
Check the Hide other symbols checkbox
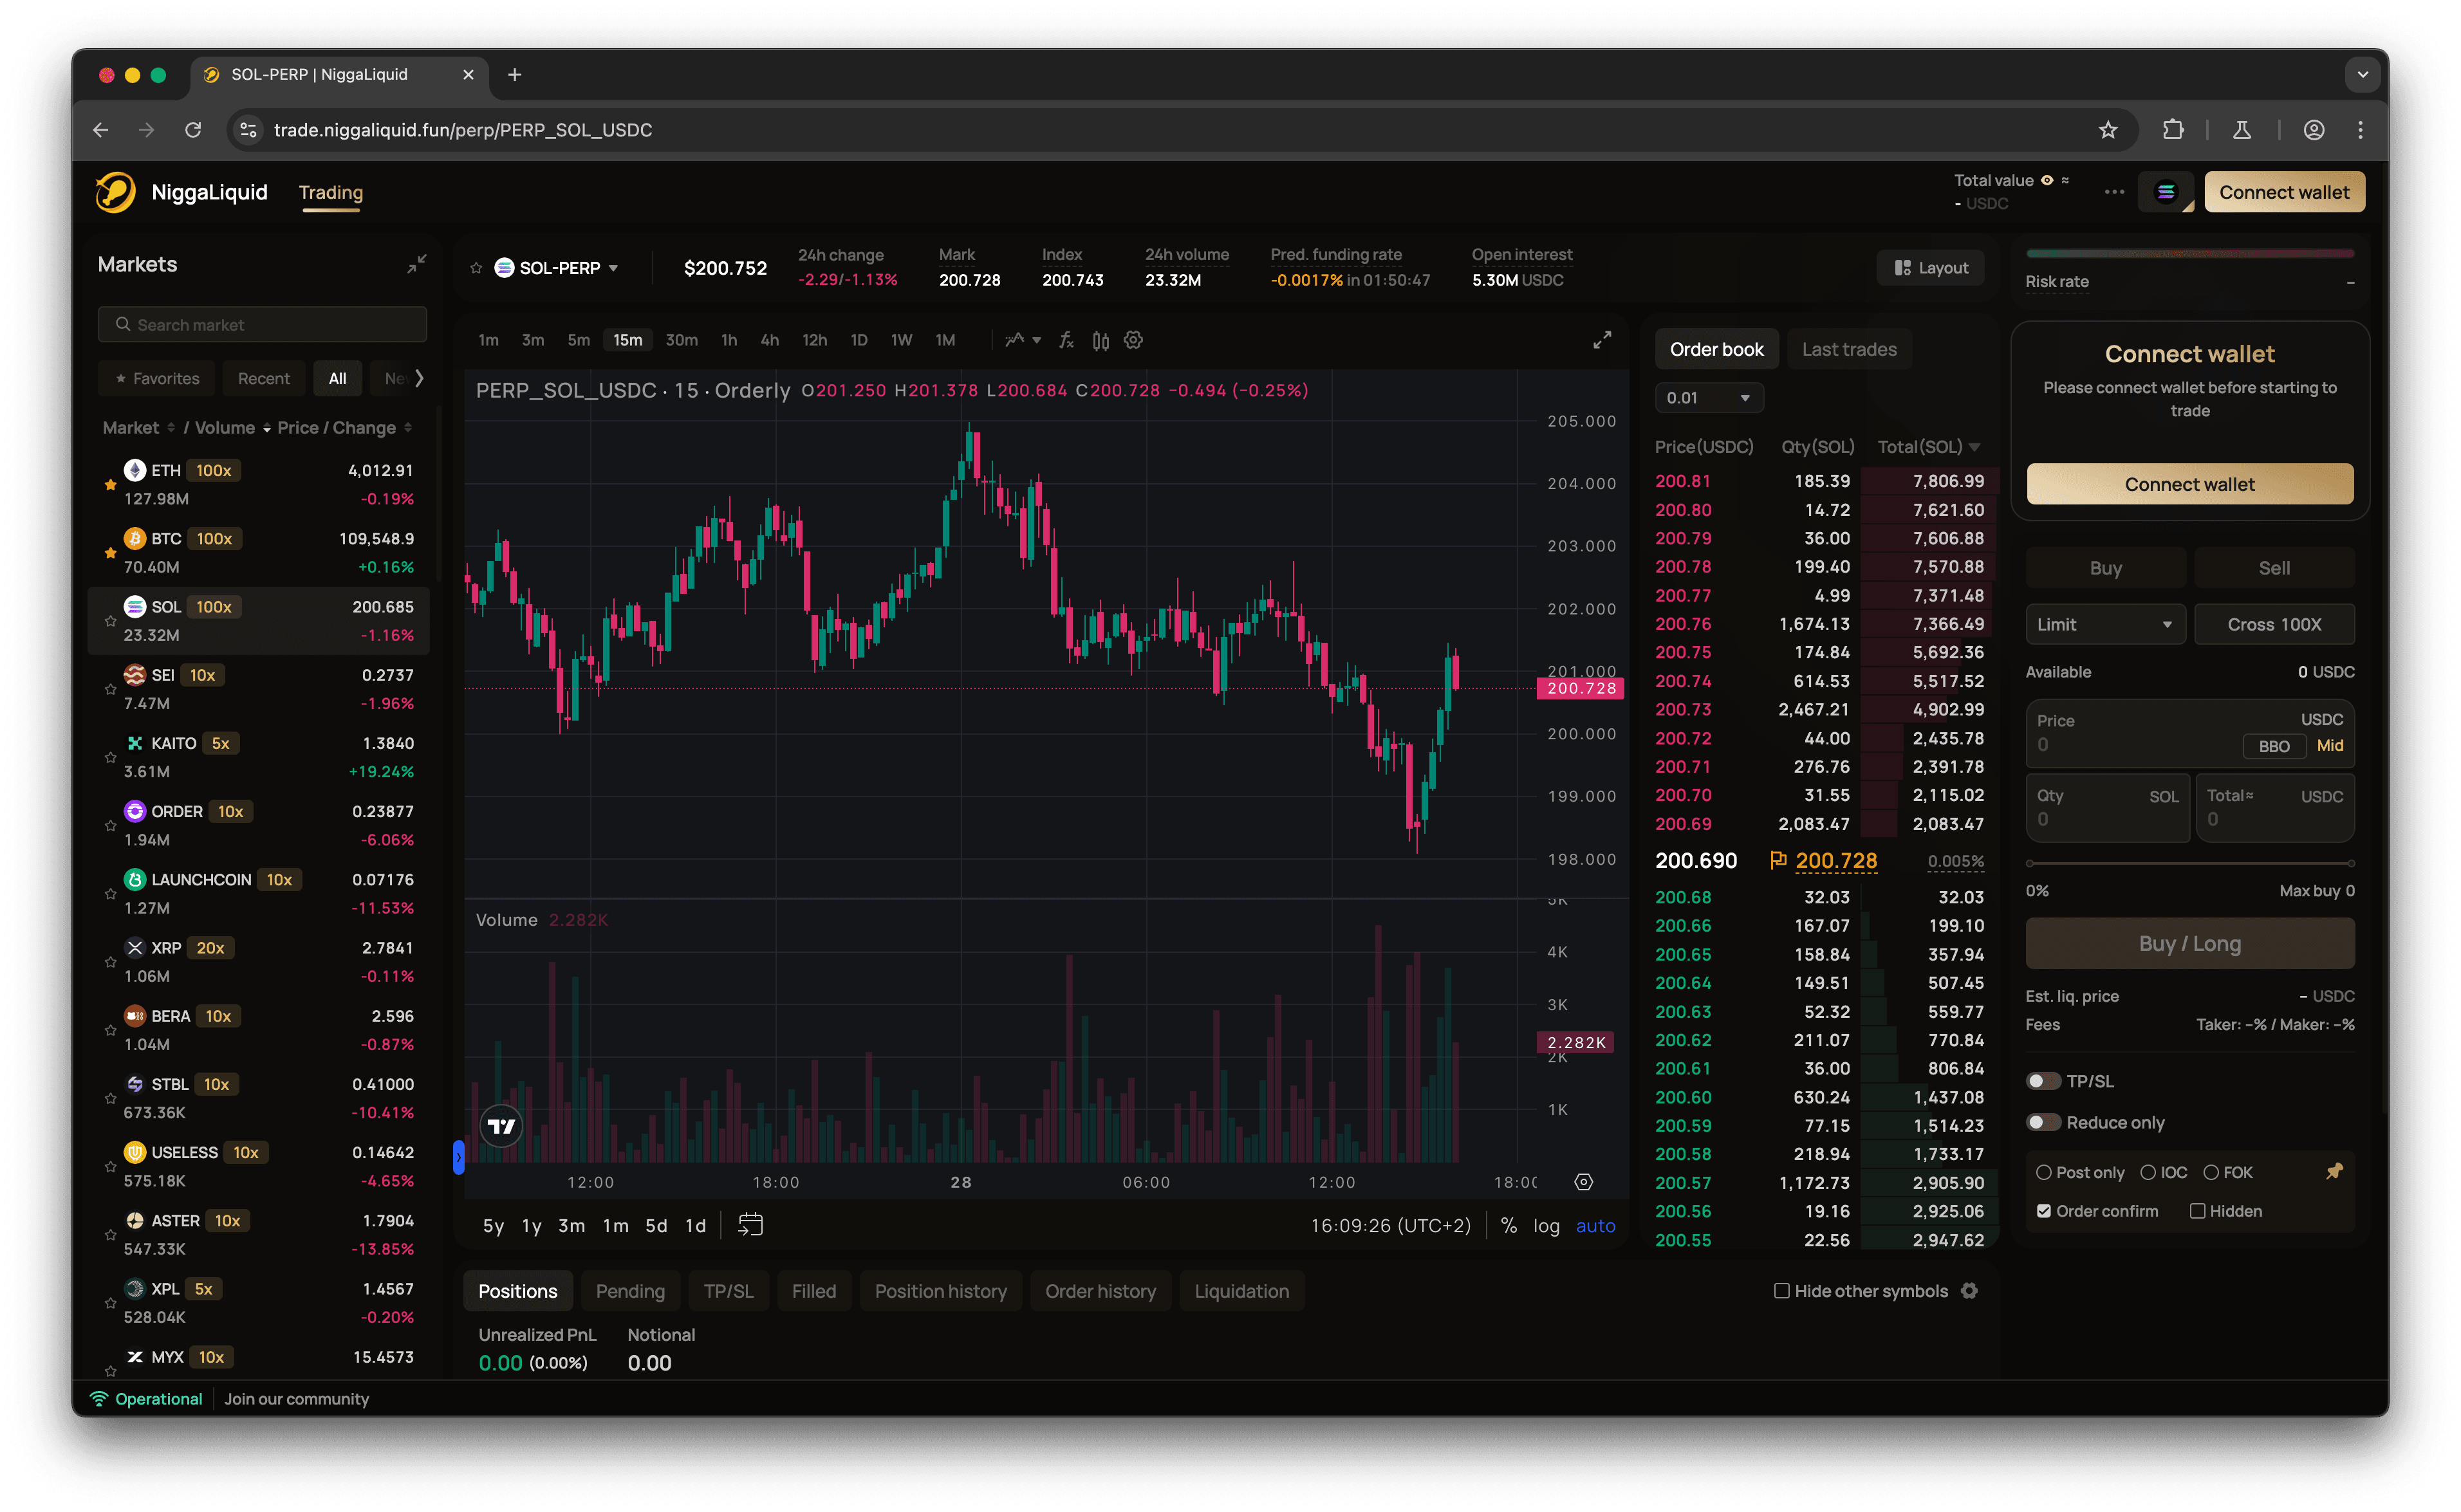click(1781, 1291)
